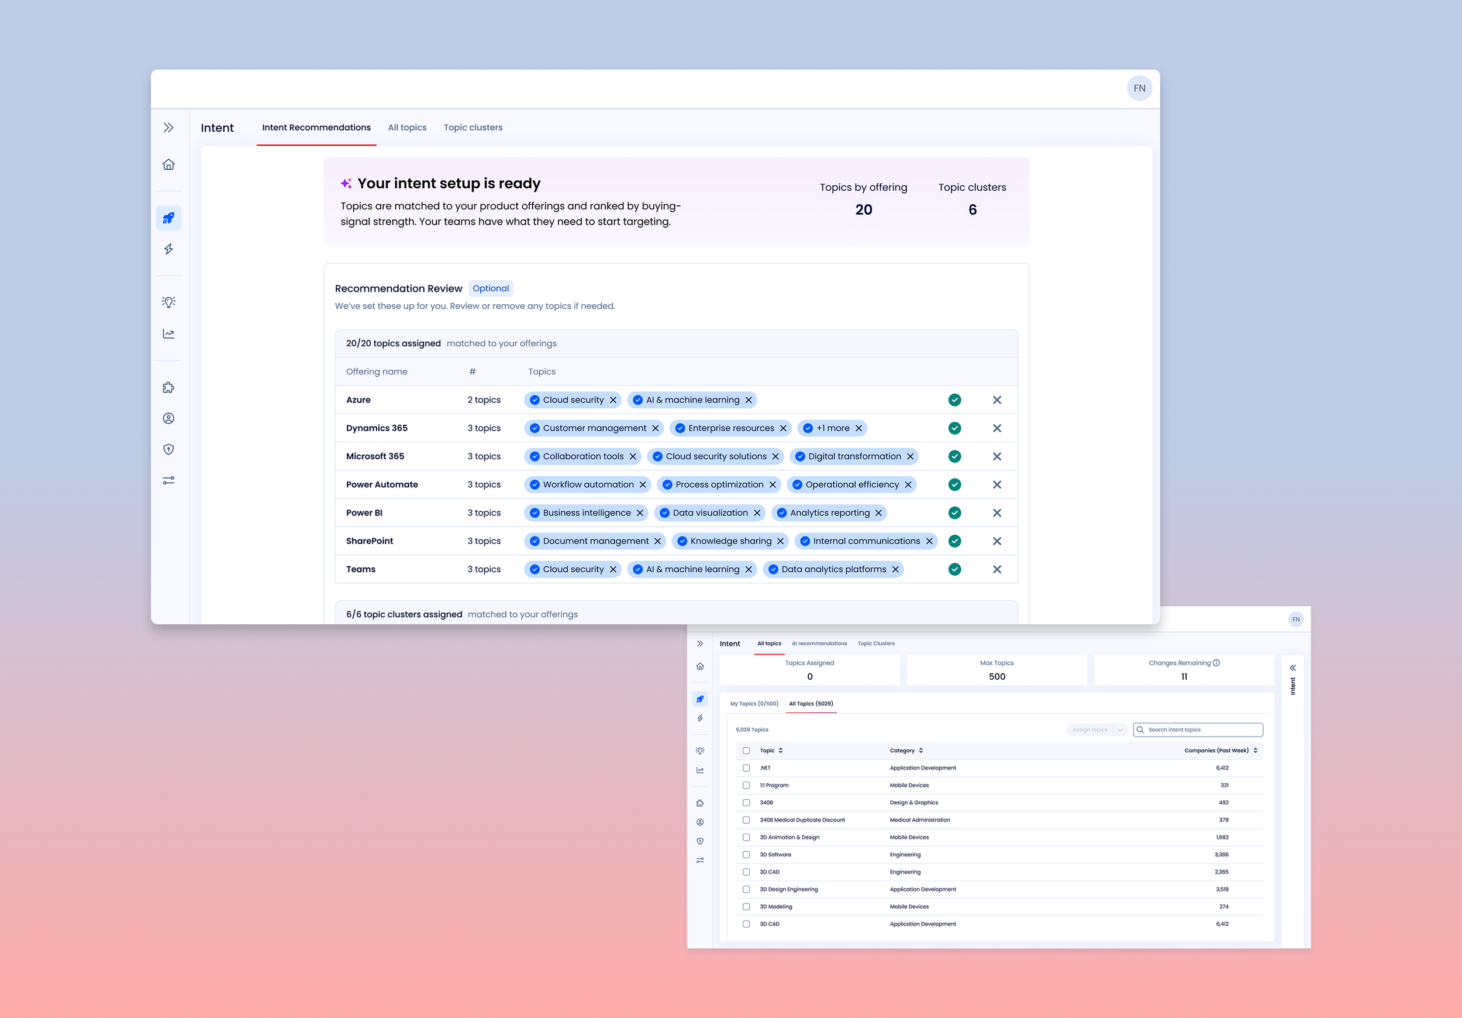Expand the sidebar in the Intent Recommendations window
The height and width of the screenshot is (1018, 1462).
coord(168,128)
